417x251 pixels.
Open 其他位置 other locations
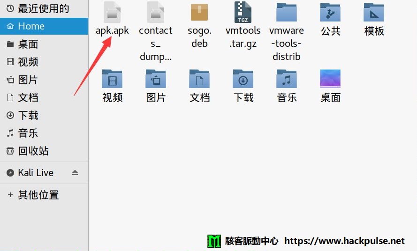point(38,195)
